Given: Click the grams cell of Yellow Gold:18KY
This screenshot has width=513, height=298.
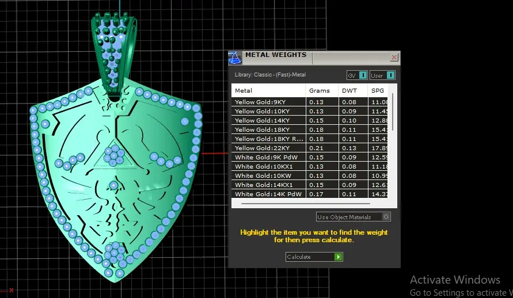Looking at the screenshot, I should pyautogui.click(x=322, y=129).
